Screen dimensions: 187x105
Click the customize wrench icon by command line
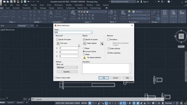pyautogui.click(x=29, y=99)
